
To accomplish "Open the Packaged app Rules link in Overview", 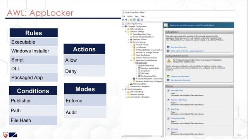I will 178,119.
